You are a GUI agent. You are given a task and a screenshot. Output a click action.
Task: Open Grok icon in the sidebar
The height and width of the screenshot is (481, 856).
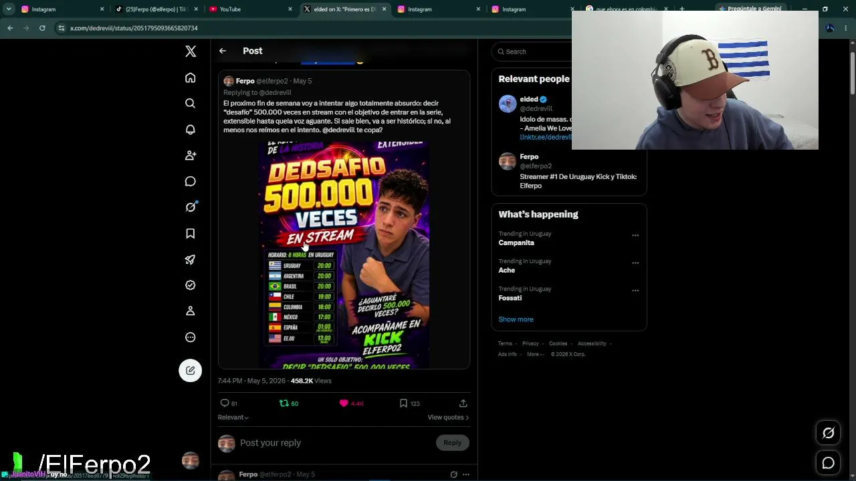click(191, 207)
